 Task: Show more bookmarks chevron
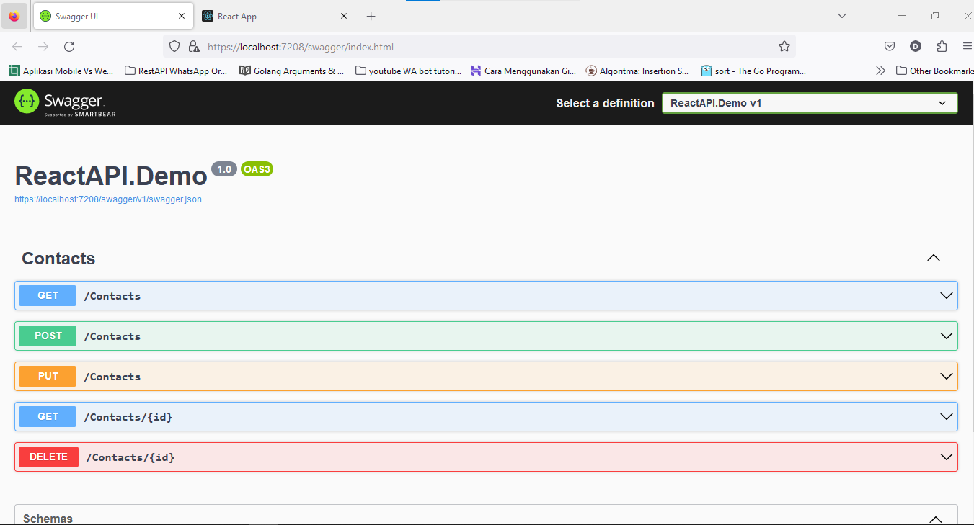[880, 71]
